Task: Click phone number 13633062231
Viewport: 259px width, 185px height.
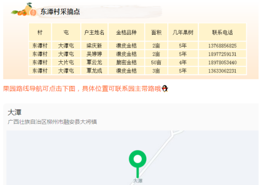Action: click(x=223, y=71)
